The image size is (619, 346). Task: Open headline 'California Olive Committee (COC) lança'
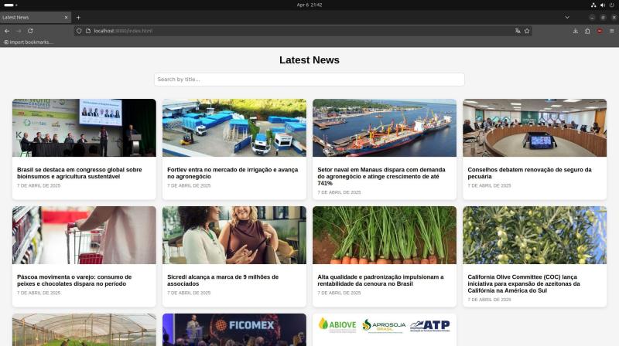coord(524,283)
